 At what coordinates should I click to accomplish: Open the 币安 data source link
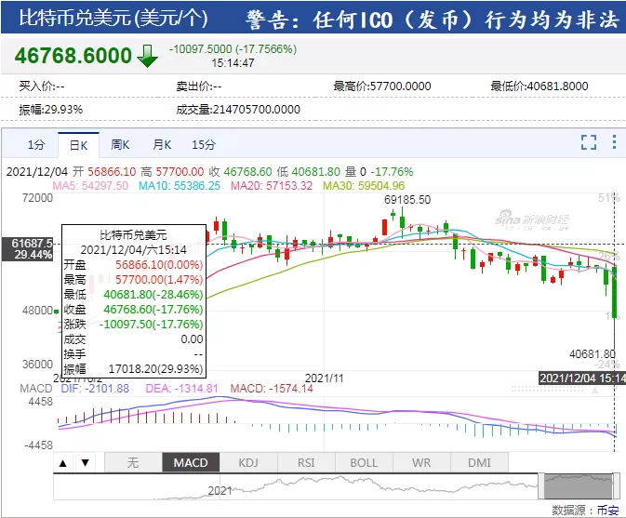pyautogui.click(x=607, y=510)
